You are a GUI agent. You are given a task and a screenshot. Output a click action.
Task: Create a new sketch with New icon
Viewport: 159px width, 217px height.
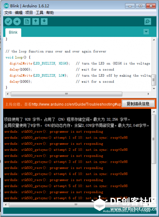pos(27,22)
